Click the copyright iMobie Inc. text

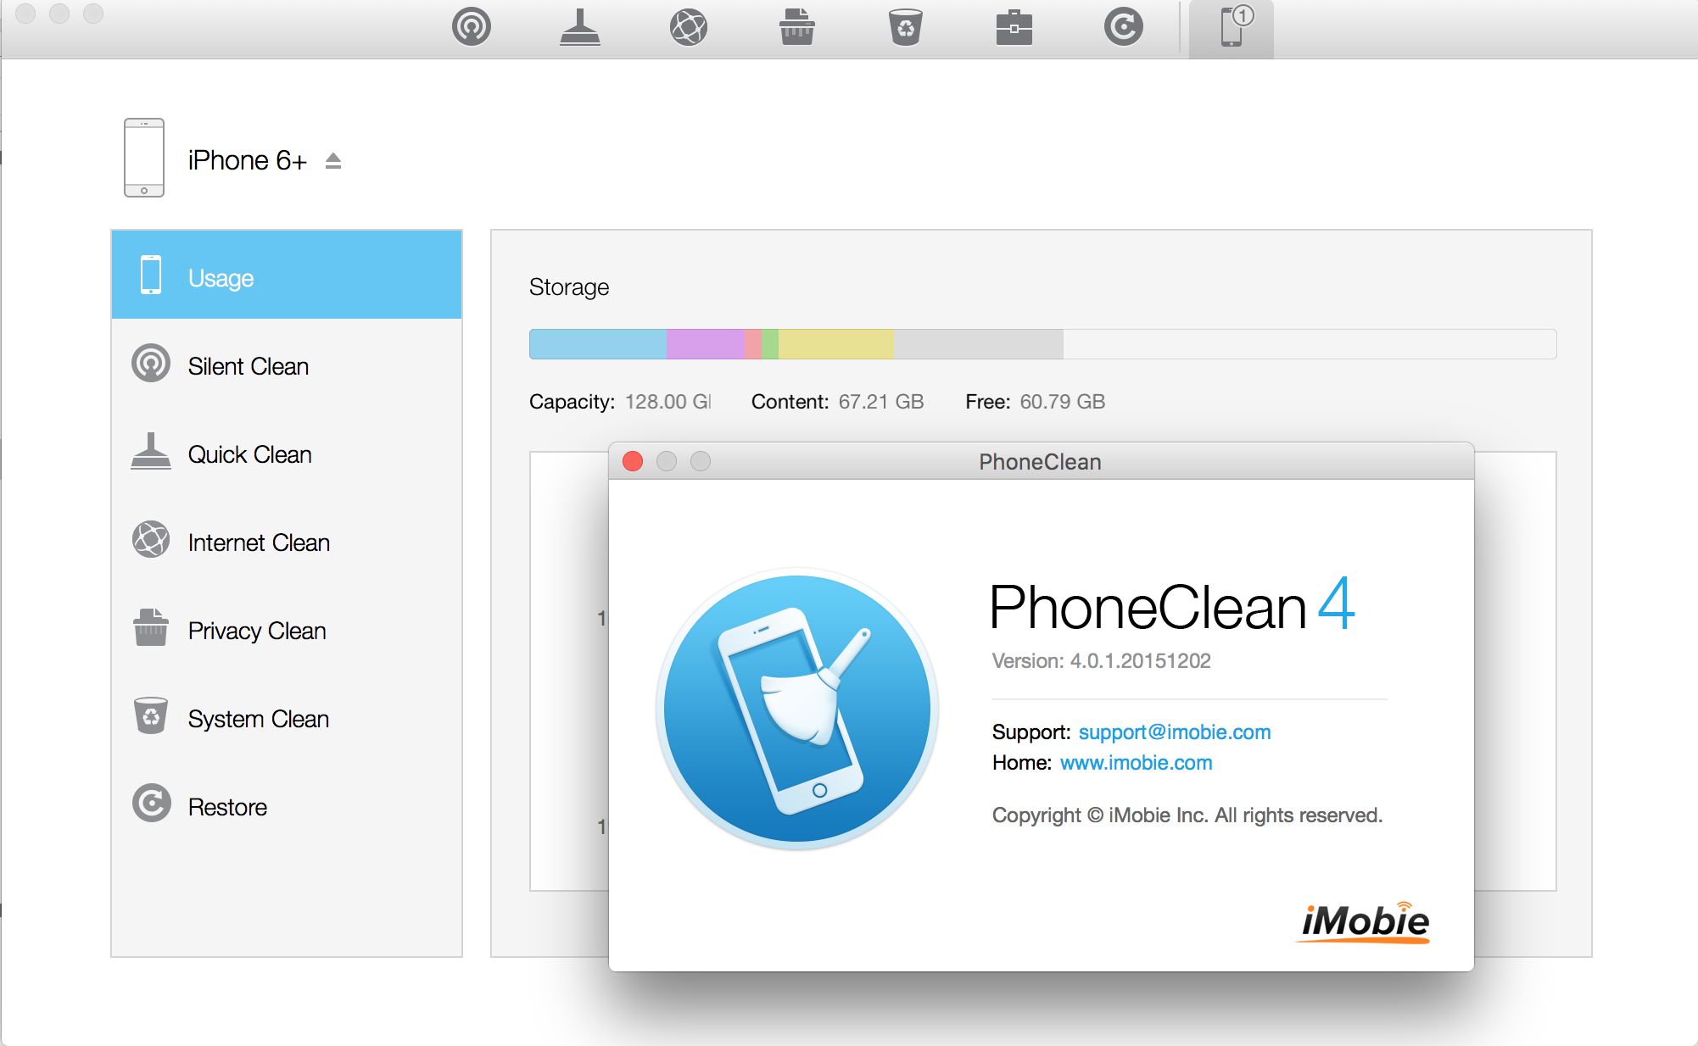[1187, 815]
